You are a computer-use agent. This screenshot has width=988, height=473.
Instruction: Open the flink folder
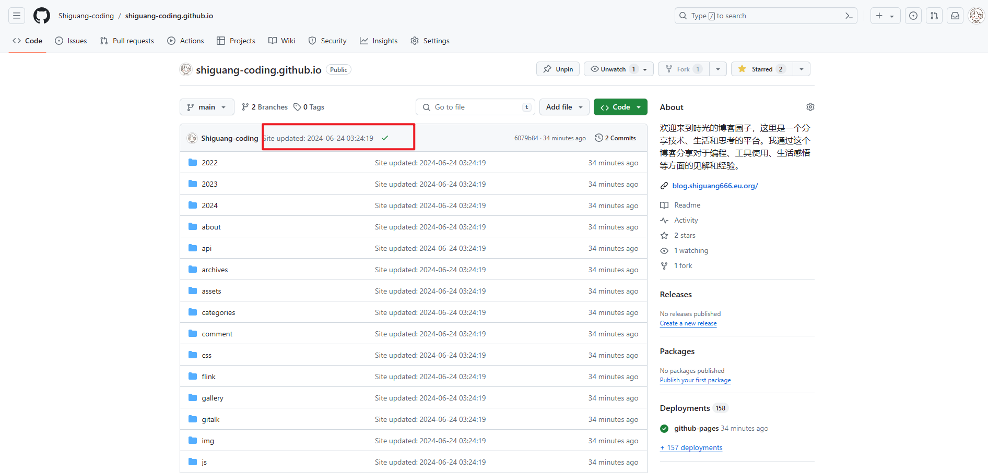(209, 377)
